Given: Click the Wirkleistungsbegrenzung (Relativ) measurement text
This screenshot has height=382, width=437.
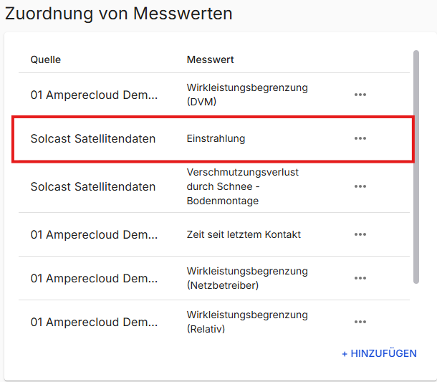Looking at the screenshot, I should [x=247, y=322].
